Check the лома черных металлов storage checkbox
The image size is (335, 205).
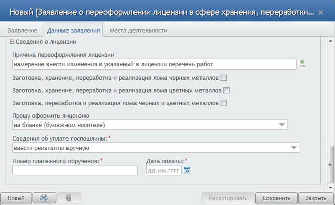coord(224,78)
